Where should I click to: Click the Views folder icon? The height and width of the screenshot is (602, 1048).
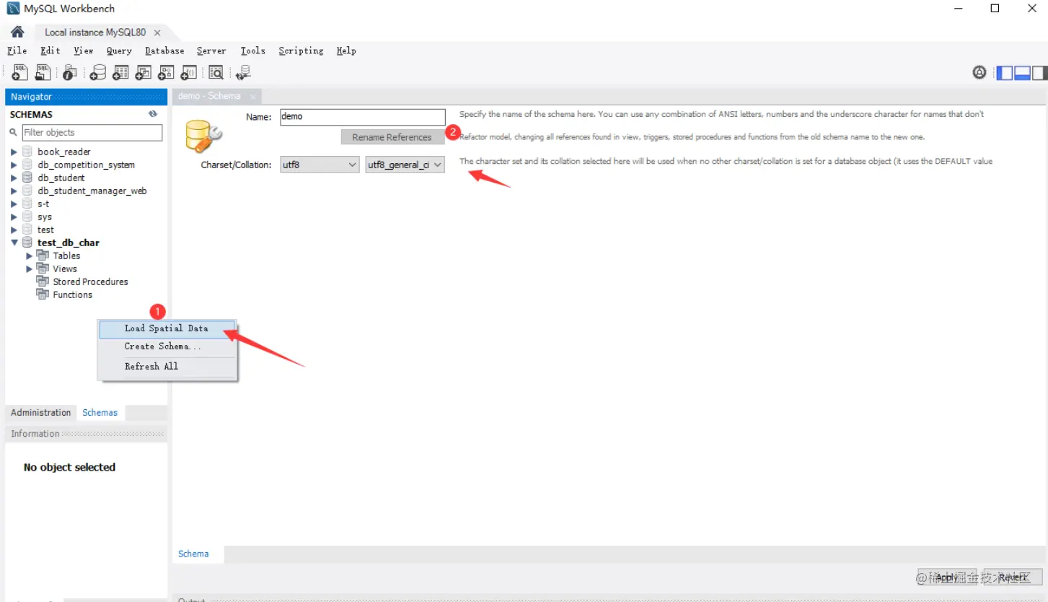pyautogui.click(x=43, y=269)
